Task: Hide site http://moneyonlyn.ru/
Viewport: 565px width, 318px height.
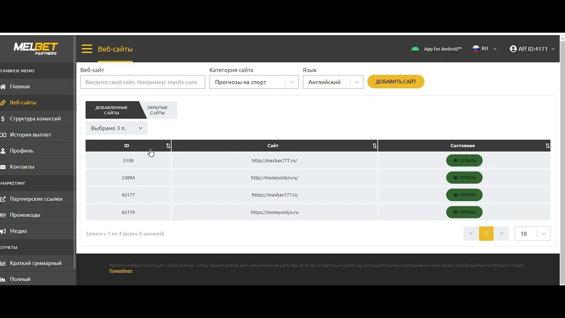Action: [464, 178]
